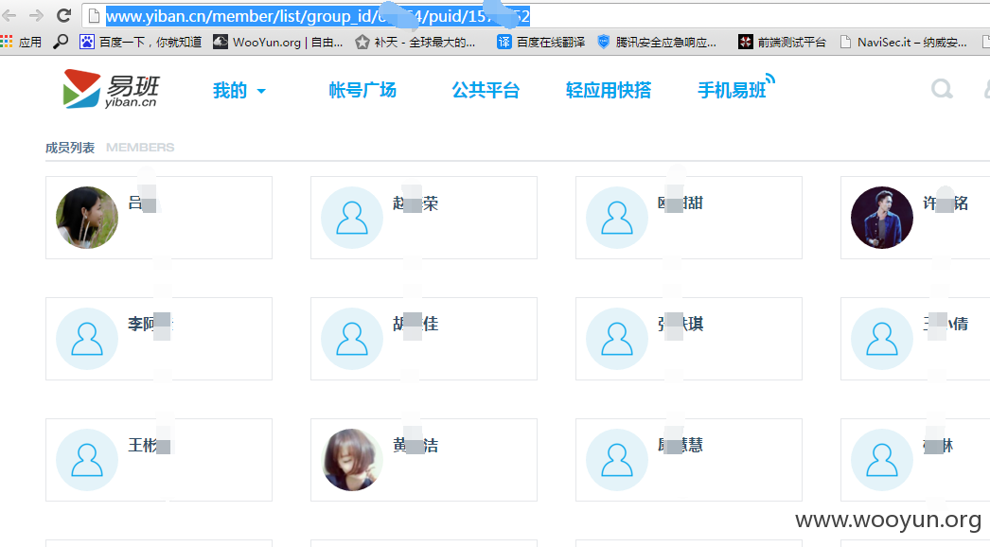Click the 成员列表 heading text

[70, 148]
